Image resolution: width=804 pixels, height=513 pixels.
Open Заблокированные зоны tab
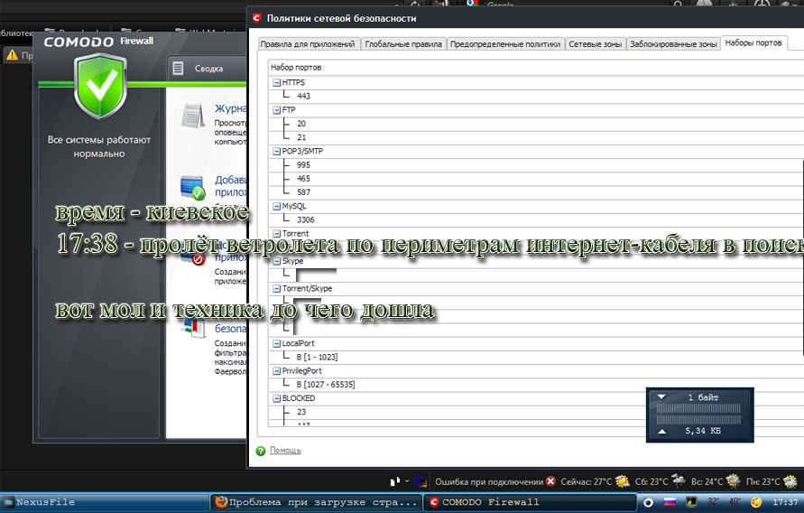673,44
